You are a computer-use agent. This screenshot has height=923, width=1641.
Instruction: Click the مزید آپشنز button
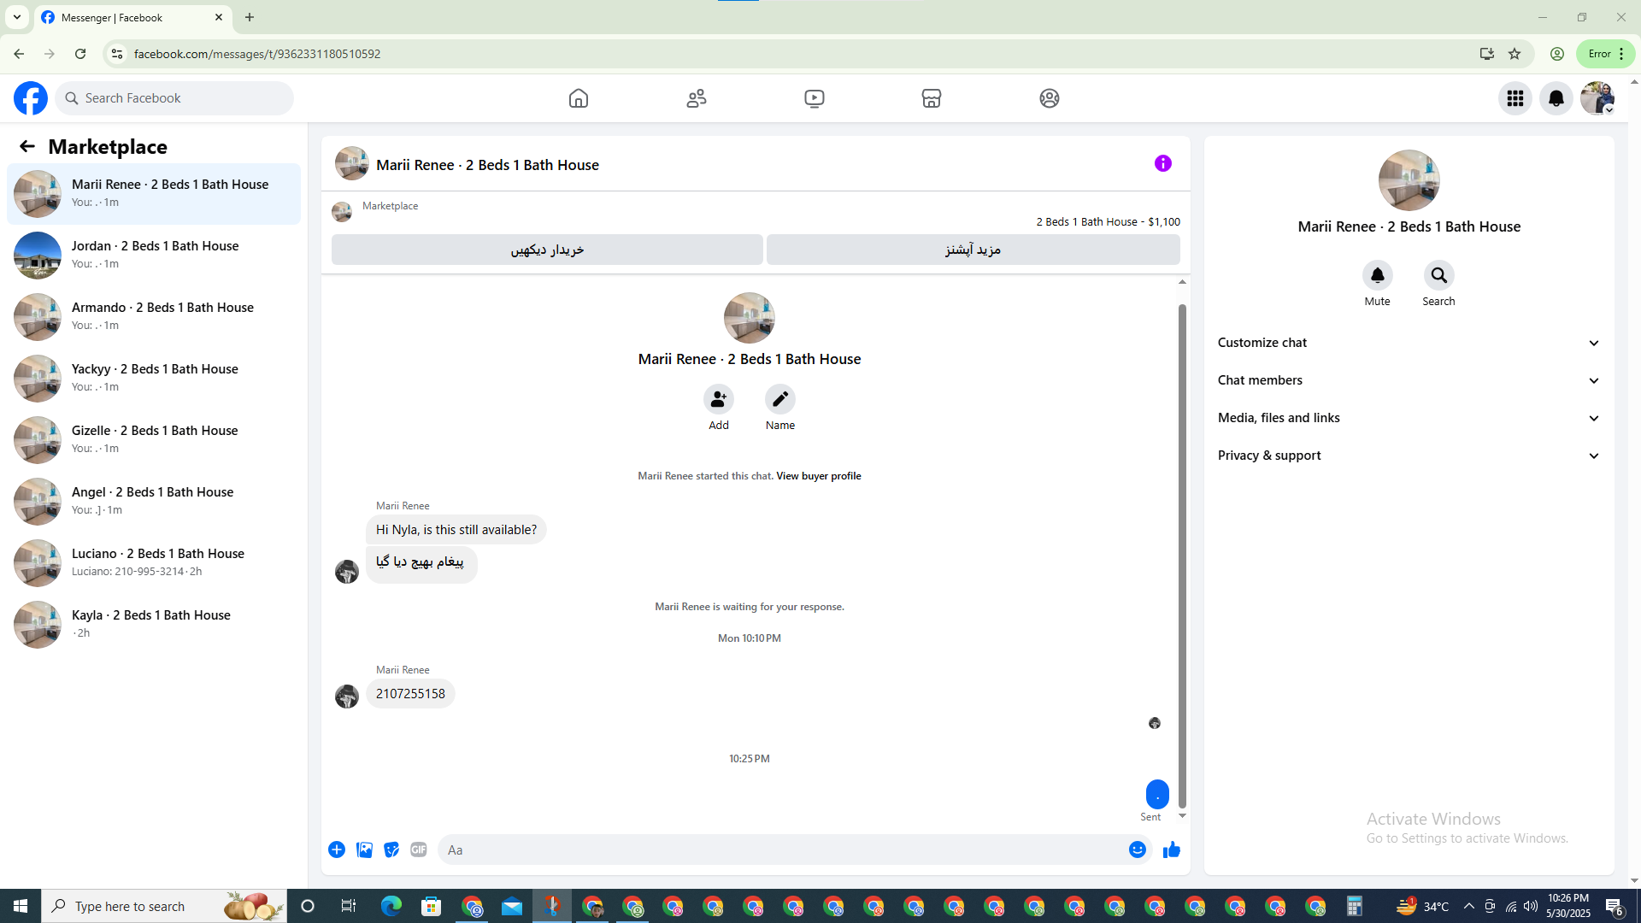[x=973, y=250]
